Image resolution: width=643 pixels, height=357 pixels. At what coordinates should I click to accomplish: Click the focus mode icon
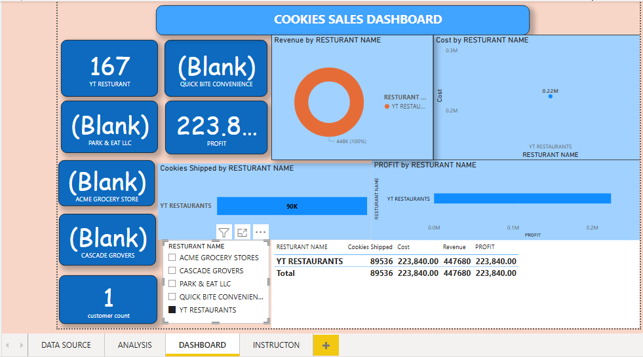pos(243,232)
